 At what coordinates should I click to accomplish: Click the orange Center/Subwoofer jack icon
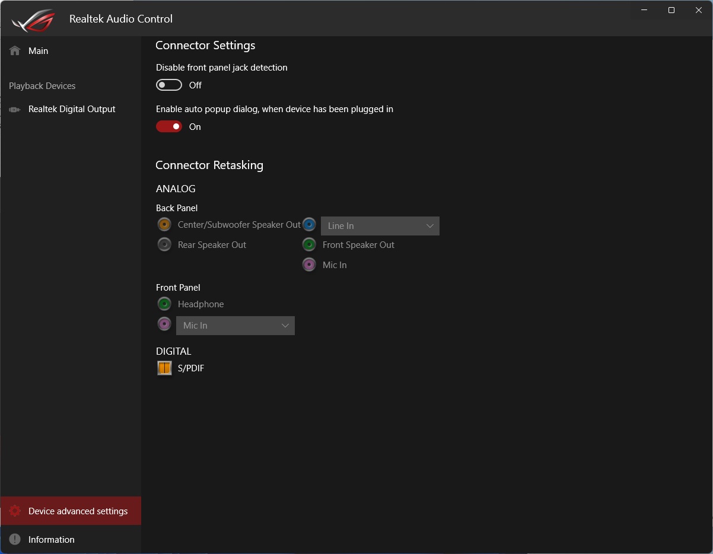click(164, 225)
